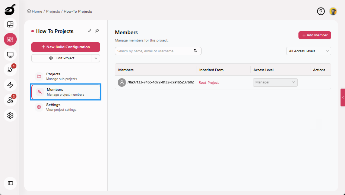345x195 pixels.
Task: Toggle the sidebar collapse icon at the bottom left
Action: 10,183
